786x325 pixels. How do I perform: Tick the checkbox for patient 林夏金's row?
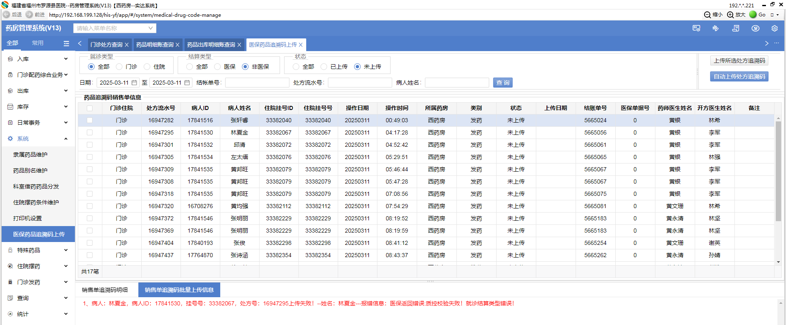click(90, 132)
